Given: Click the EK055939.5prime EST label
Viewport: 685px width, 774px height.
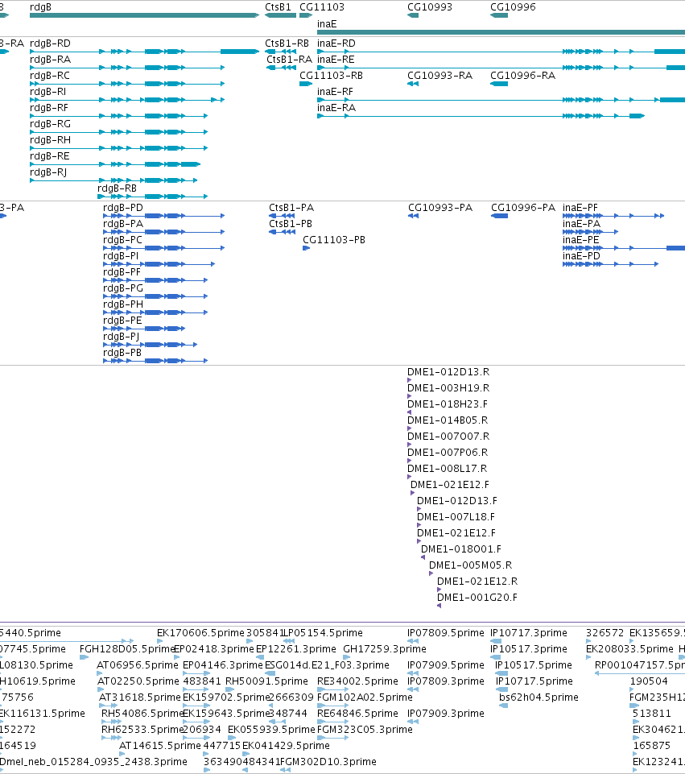Looking at the screenshot, I should (271, 730).
